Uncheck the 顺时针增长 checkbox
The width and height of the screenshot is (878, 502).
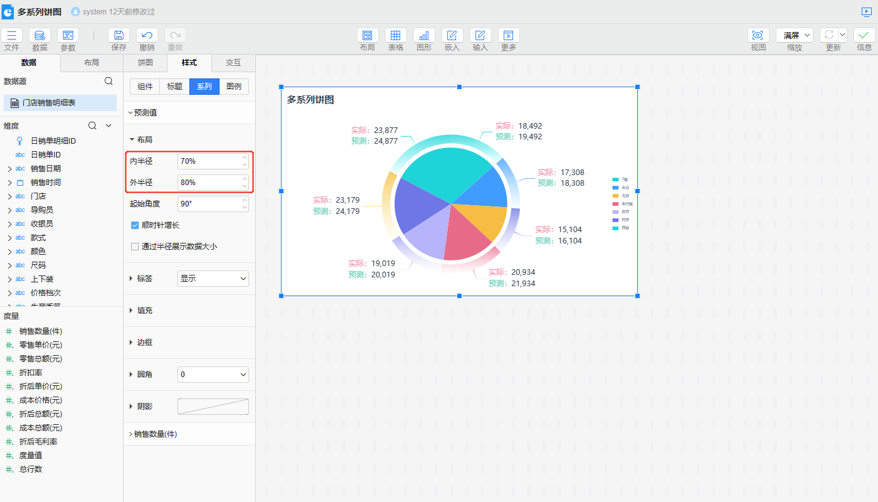tap(135, 225)
